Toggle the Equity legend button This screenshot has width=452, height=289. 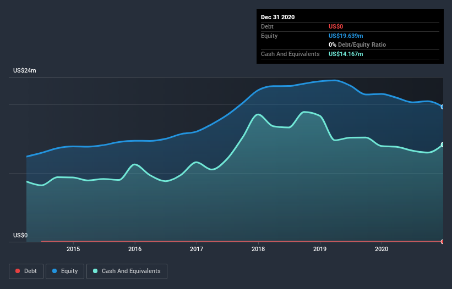(65, 271)
